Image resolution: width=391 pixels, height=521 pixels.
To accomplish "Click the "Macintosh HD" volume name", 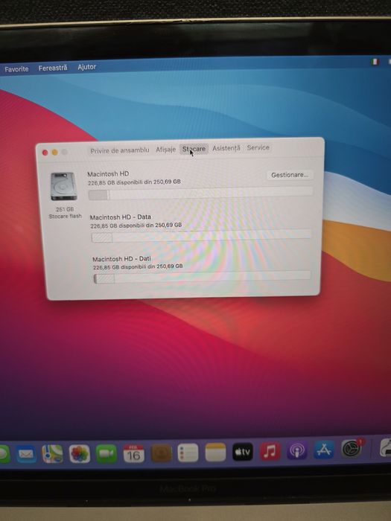I will (109, 173).
